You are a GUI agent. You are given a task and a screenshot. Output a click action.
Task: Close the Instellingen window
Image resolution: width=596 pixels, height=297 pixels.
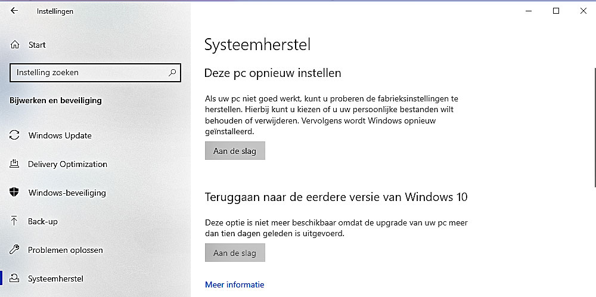coord(583,11)
